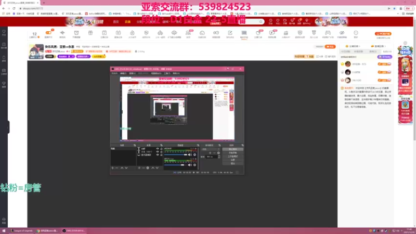The width and height of the screenshot is (416, 234).
Task: Open the alarm clock reminder tool
Action: point(76,33)
